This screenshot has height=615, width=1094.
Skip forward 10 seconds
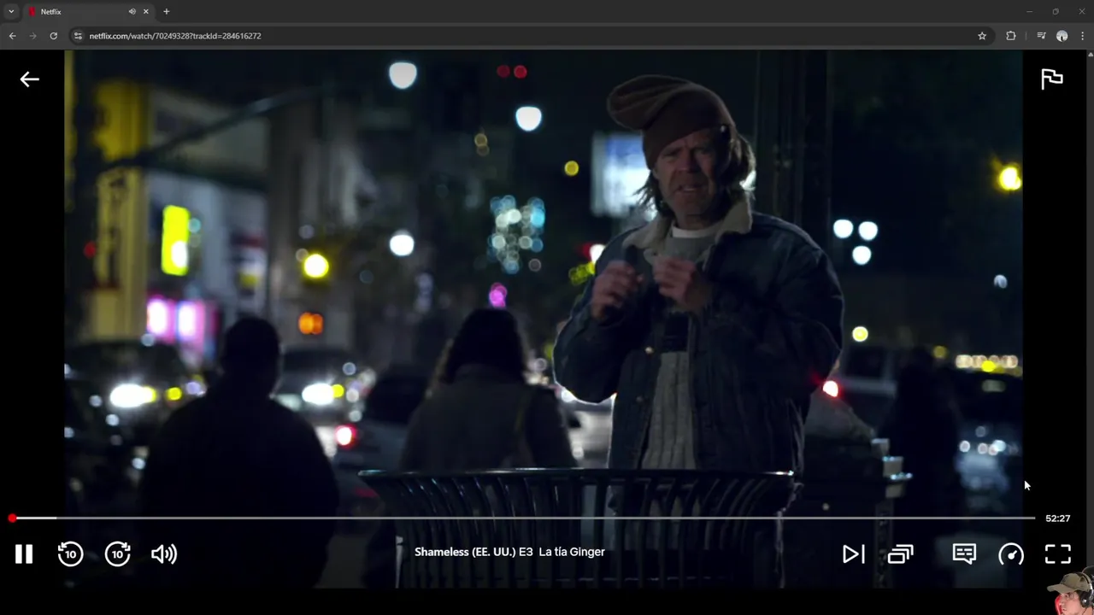[x=118, y=553]
